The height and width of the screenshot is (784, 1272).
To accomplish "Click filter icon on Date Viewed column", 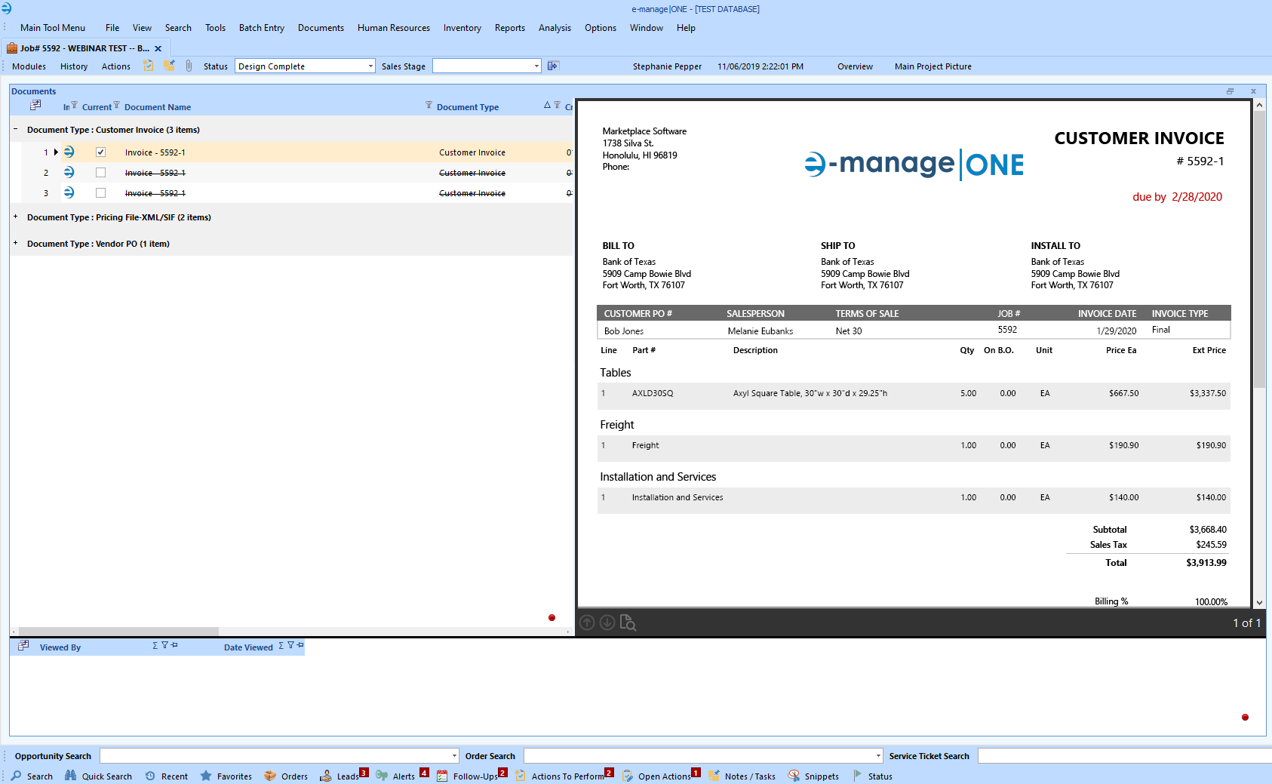I will [x=290, y=645].
